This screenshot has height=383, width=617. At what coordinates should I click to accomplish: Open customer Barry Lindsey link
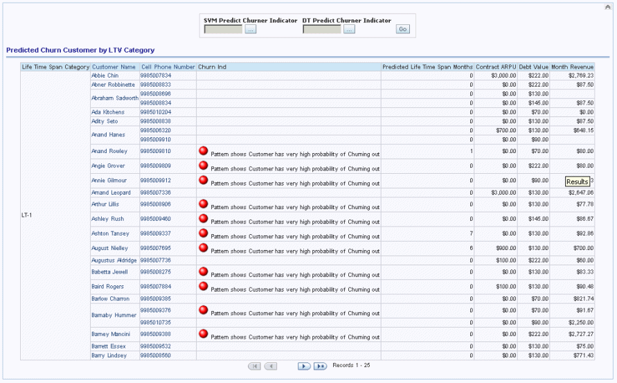109,355
